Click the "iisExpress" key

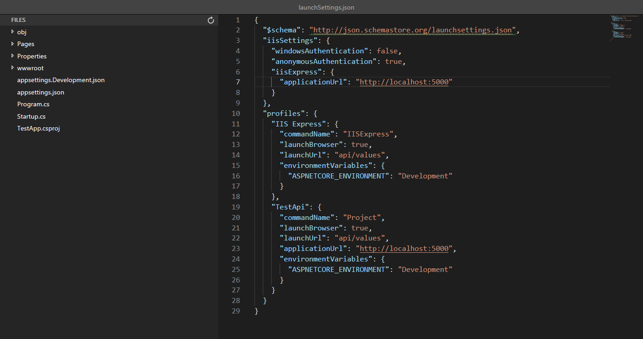[296, 72]
